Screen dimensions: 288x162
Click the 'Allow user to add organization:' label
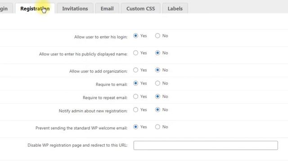98,71
